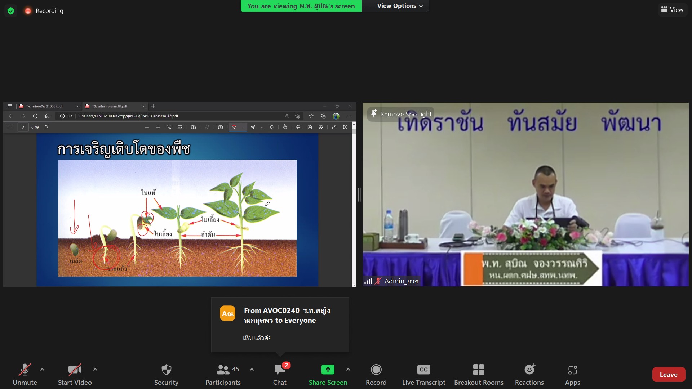Click the browser tab actions menu icon
The image size is (692, 389).
click(x=10, y=106)
